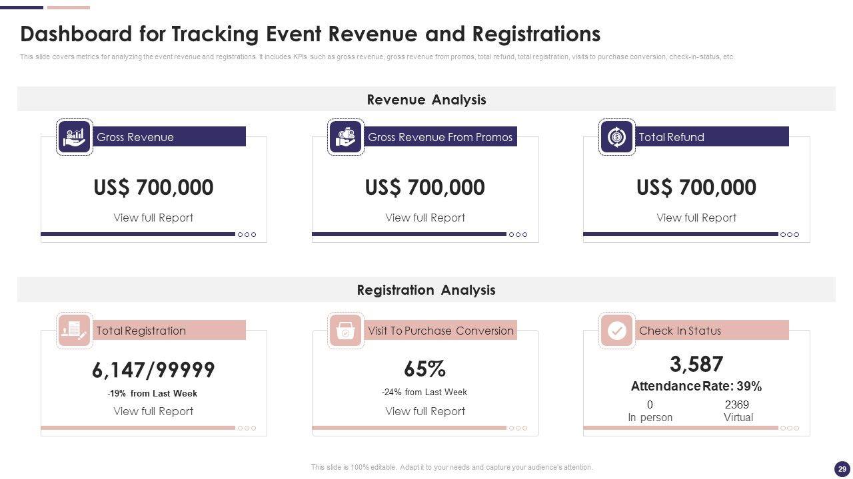Click the Gross Revenue hand-chart icon
The image size is (853, 479).
pyautogui.click(x=74, y=137)
